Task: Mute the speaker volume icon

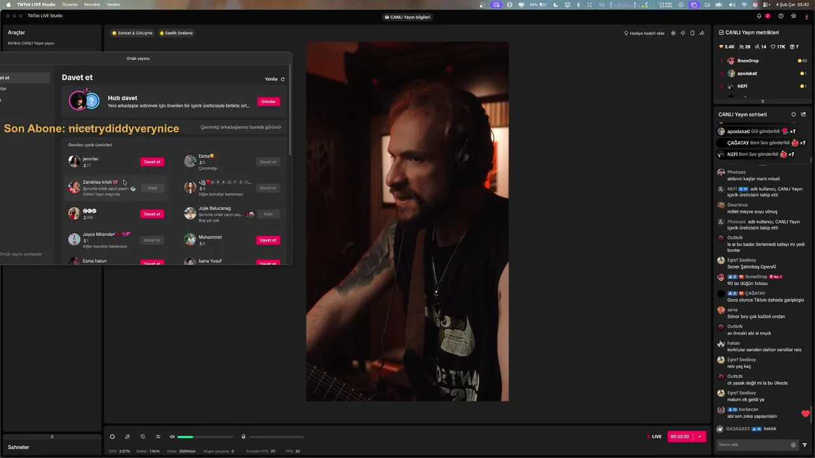Action: pos(172,436)
